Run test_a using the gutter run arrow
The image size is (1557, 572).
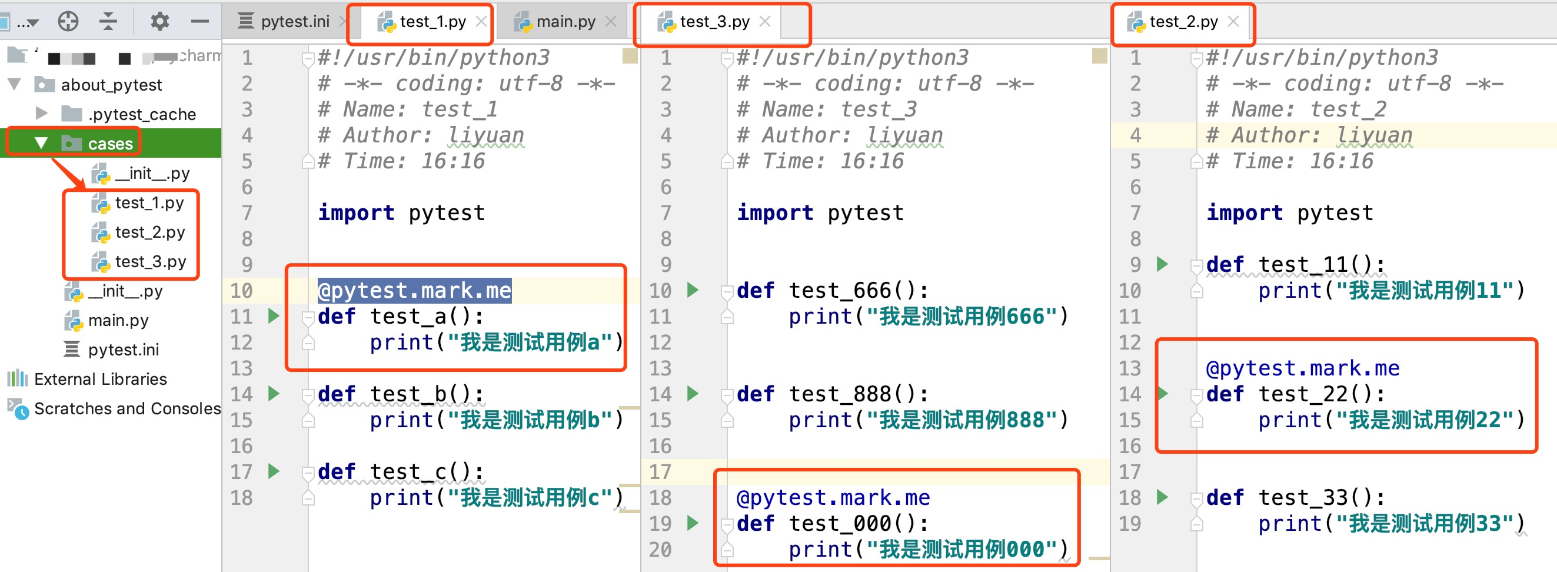pyautogui.click(x=274, y=315)
